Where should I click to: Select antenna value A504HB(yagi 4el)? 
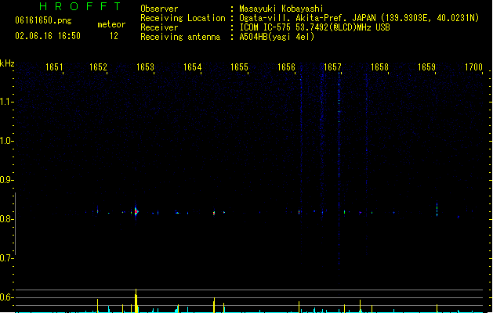click(x=277, y=37)
